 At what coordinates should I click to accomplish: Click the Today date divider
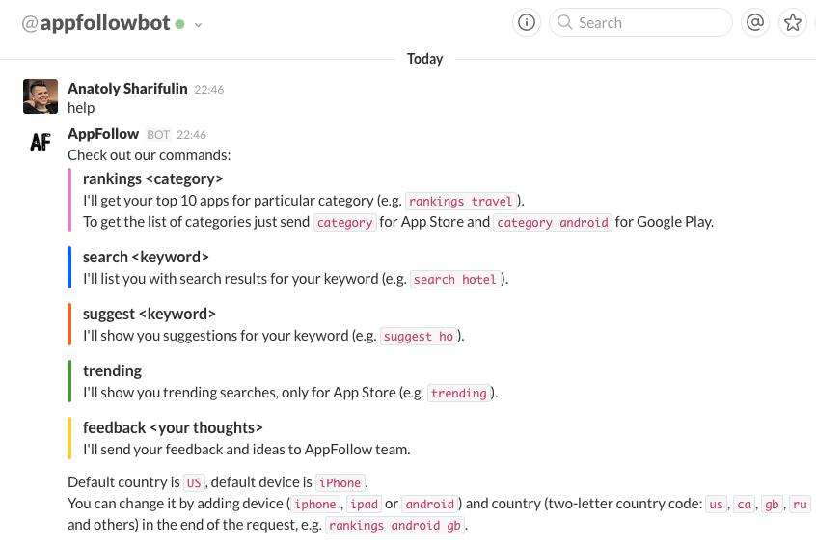pos(424,59)
